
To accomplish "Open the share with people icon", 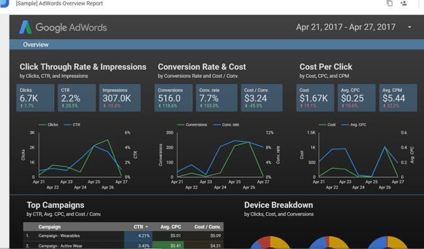I will point(403,3).
